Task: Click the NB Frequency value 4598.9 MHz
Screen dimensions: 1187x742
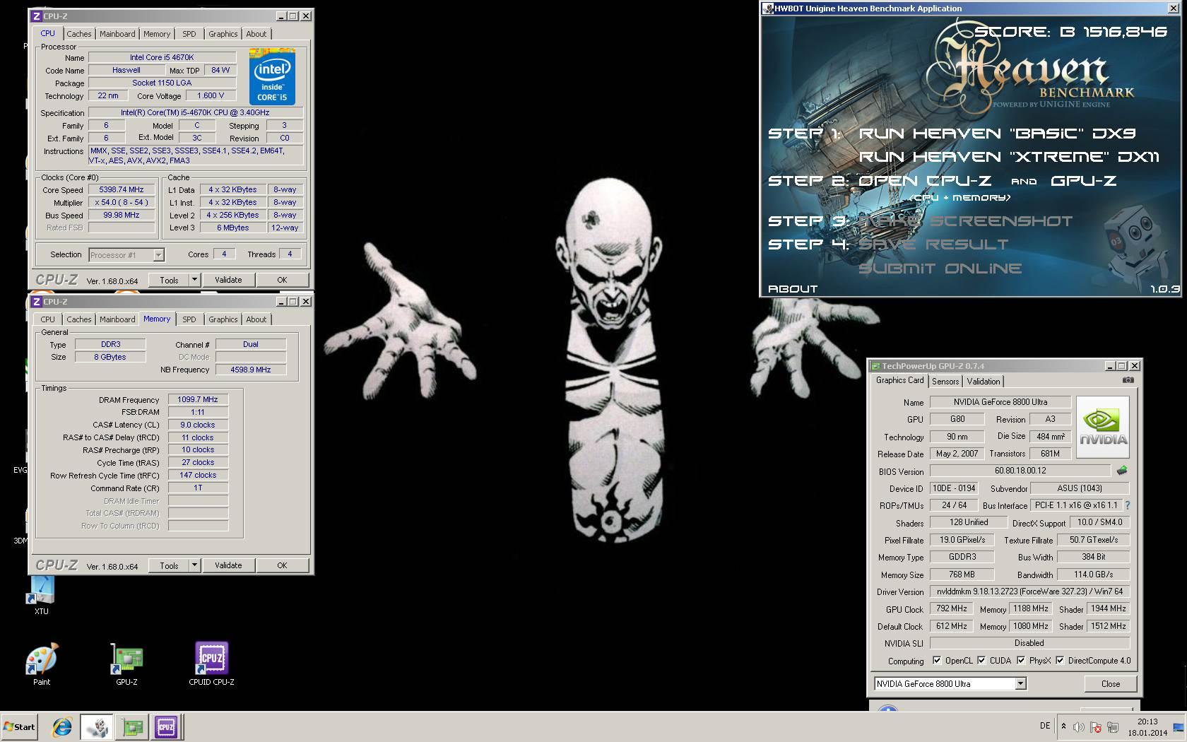Action: pos(251,370)
